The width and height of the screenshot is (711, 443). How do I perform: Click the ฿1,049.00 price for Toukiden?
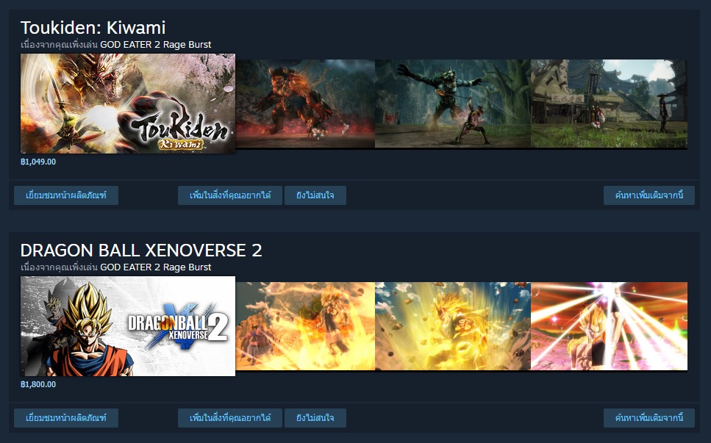coord(38,162)
